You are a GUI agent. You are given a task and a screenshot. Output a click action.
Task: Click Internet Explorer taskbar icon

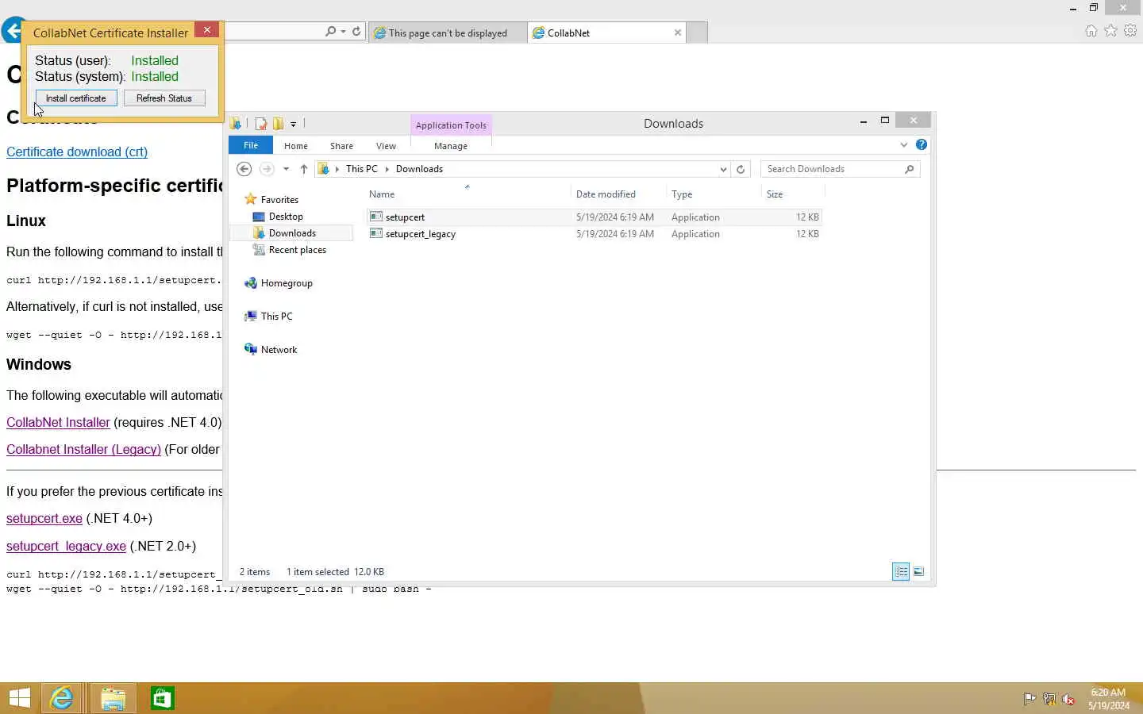coord(62,698)
